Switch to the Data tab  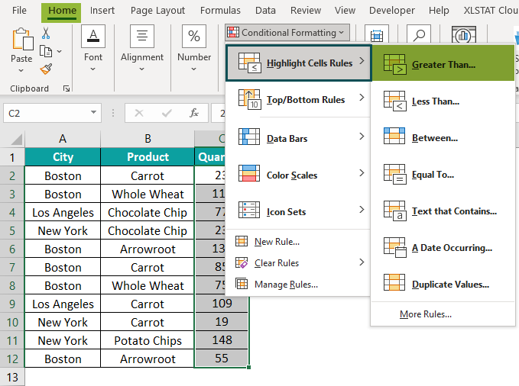[x=265, y=10]
